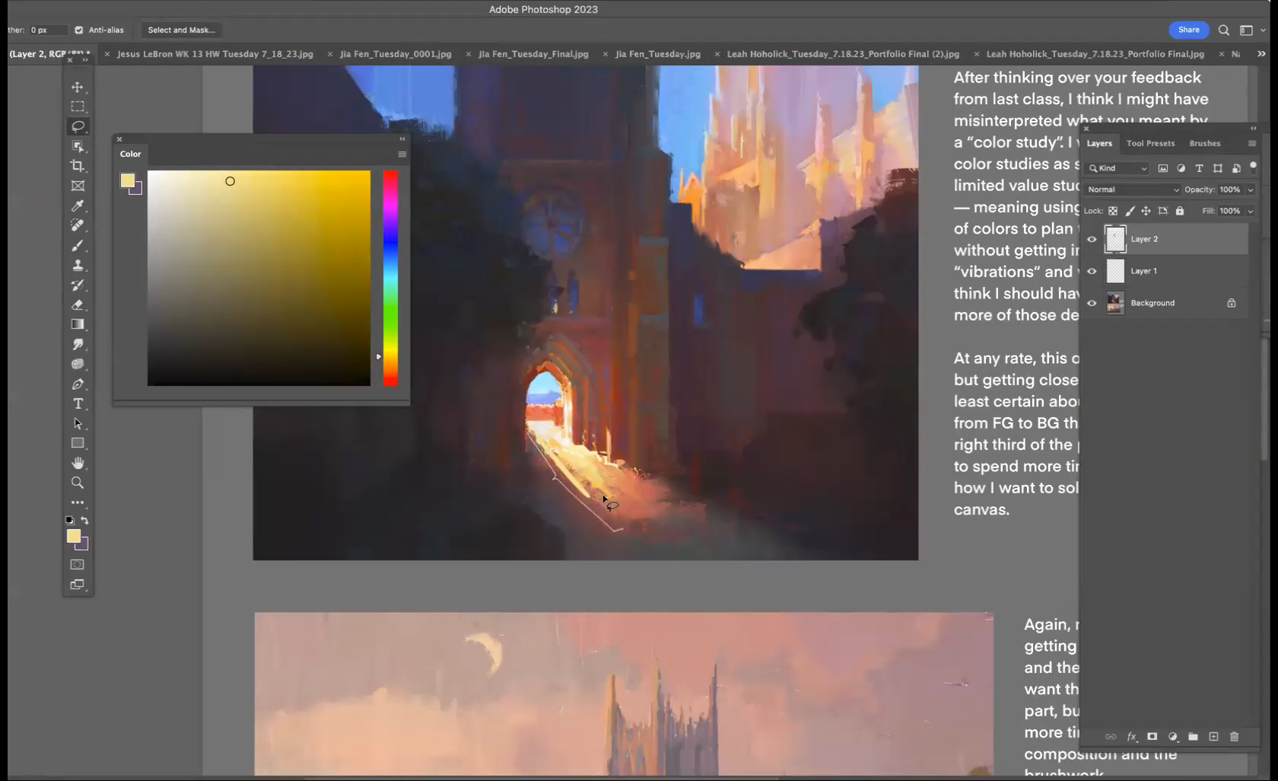Click the Select and Mask button
Image resolution: width=1278 pixels, height=781 pixels.
180,30
